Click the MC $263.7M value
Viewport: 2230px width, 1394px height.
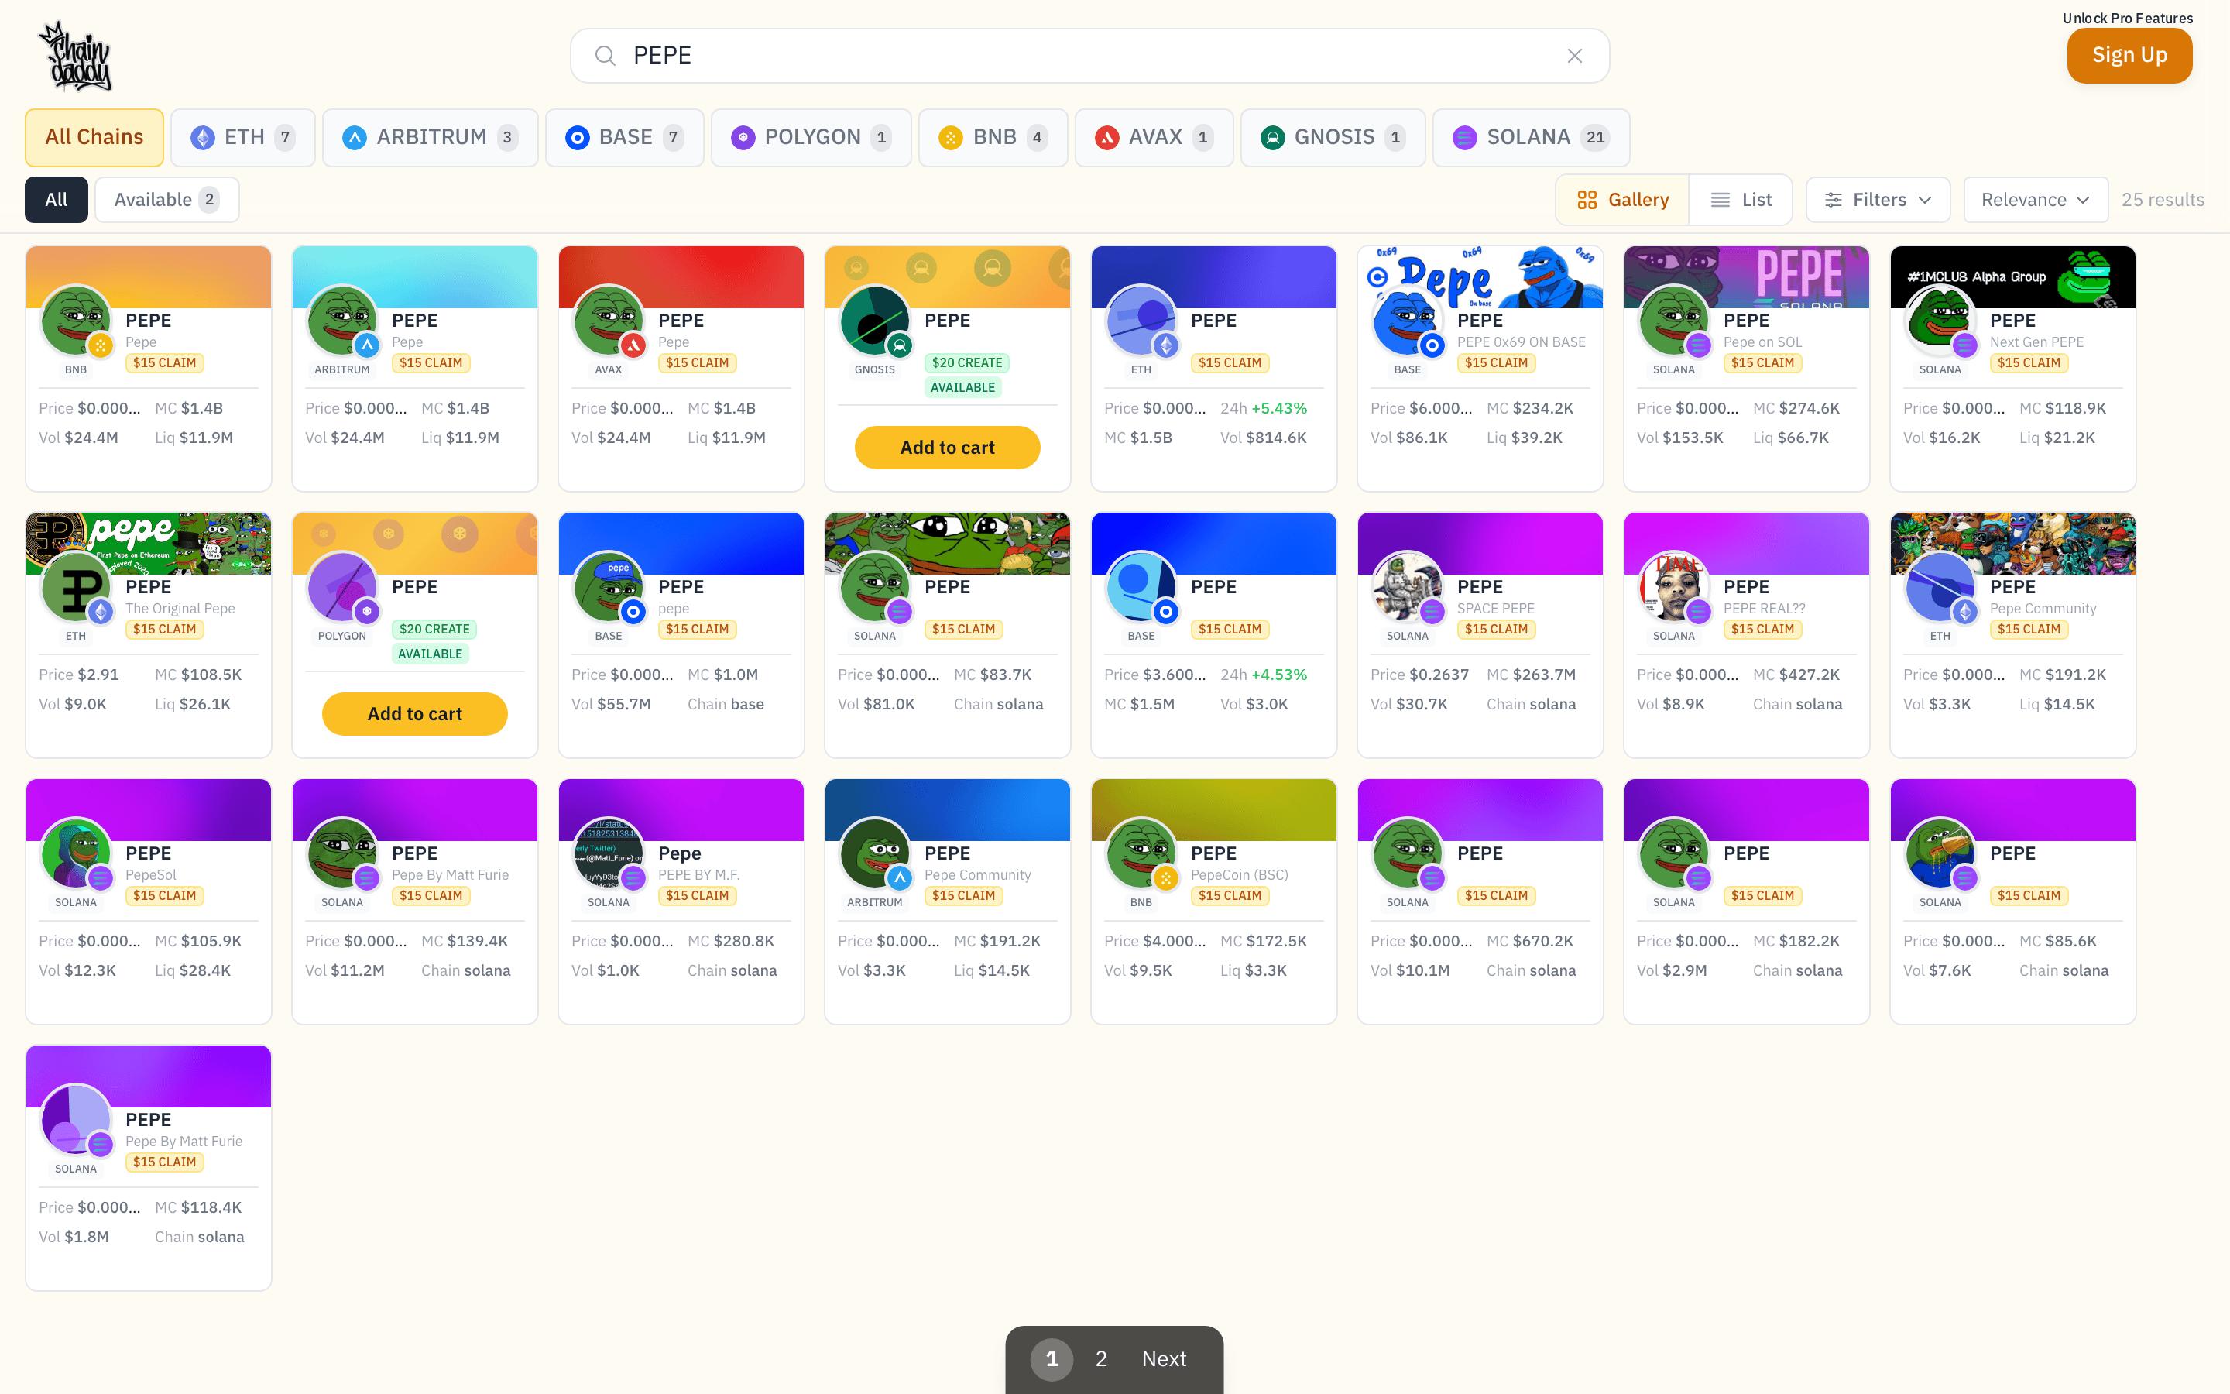pos(1543,675)
